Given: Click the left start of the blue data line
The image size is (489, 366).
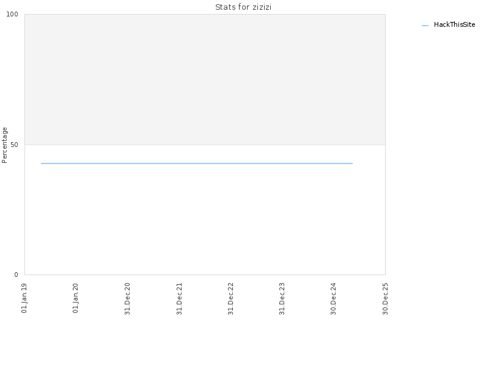Looking at the screenshot, I should [x=42, y=163].
